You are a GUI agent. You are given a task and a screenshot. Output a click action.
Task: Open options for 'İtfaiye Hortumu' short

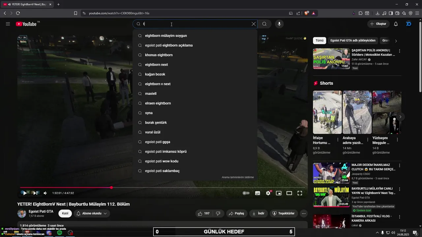tap(338, 140)
